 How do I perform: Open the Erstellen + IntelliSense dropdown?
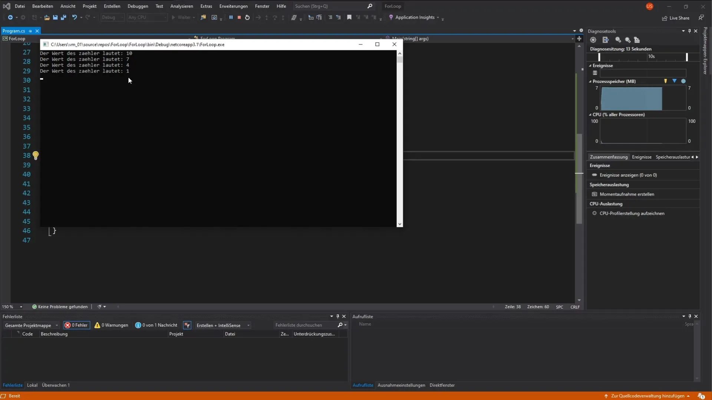click(x=222, y=325)
